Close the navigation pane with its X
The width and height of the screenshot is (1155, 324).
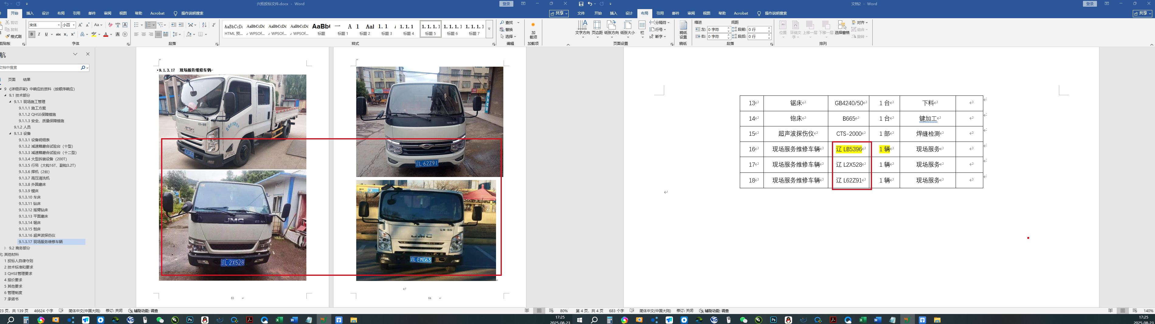pyautogui.click(x=88, y=54)
